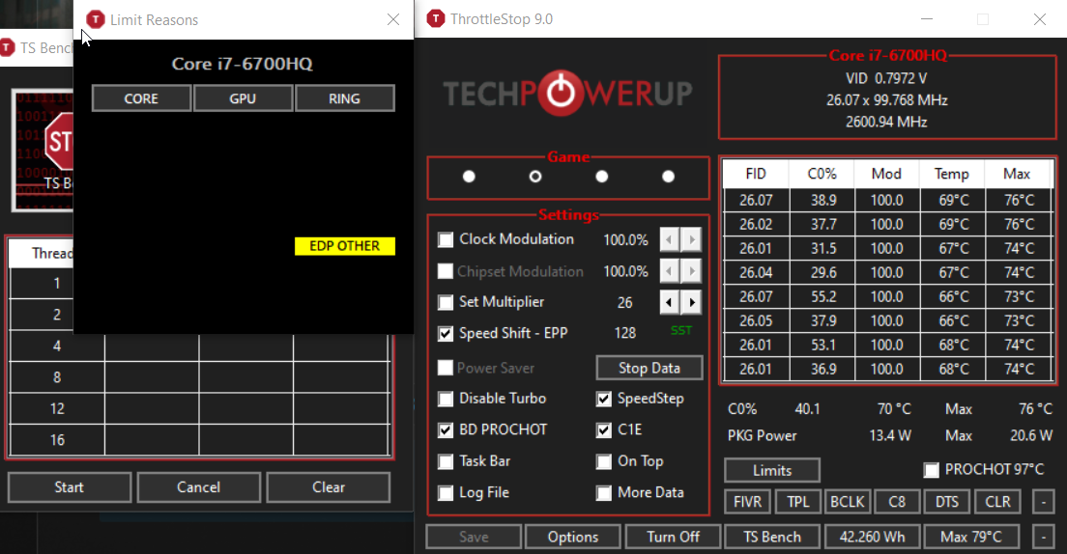This screenshot has width=1067, height=554.
Task: Uncheck Speed Shift - EPP
Action: click(x=445, y=334)
